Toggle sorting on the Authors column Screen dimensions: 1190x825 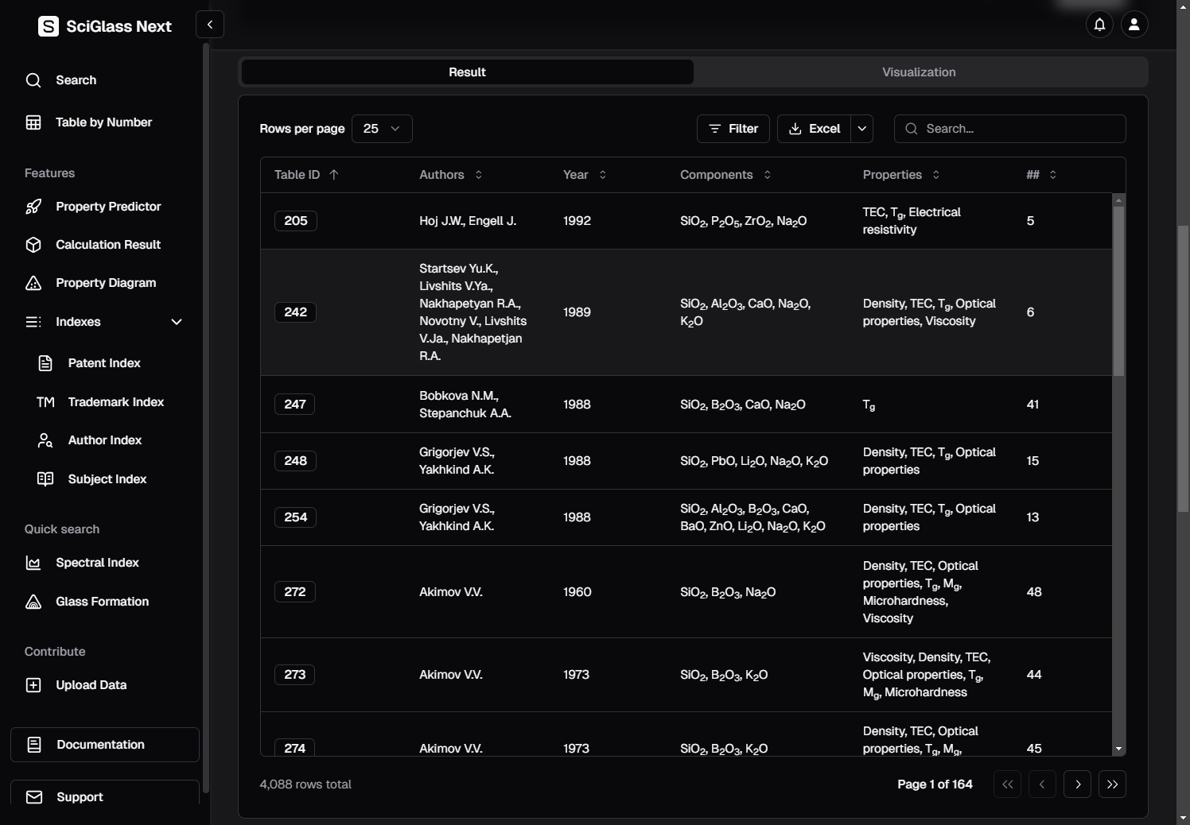coord(478,175)
